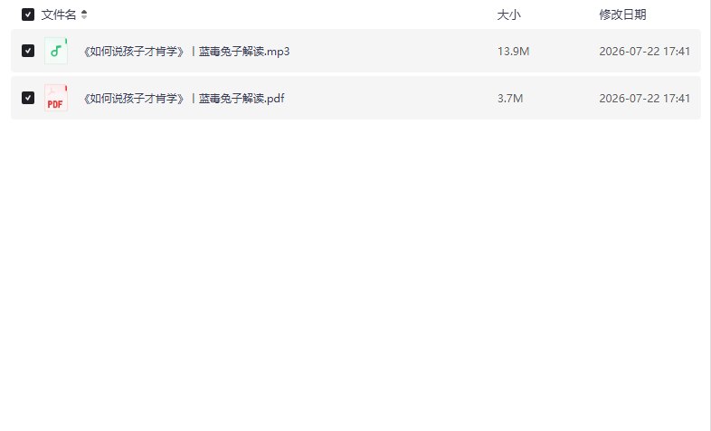Click the down triangle of the filename sort icon

pyautogui.click(x=84, y=17)
